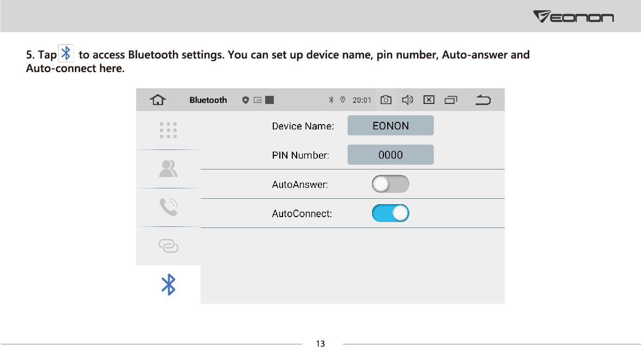Tap the AutoAnswer: label
Image resolution: width=641 pixels, height=352 pixels.
[300, 185]
